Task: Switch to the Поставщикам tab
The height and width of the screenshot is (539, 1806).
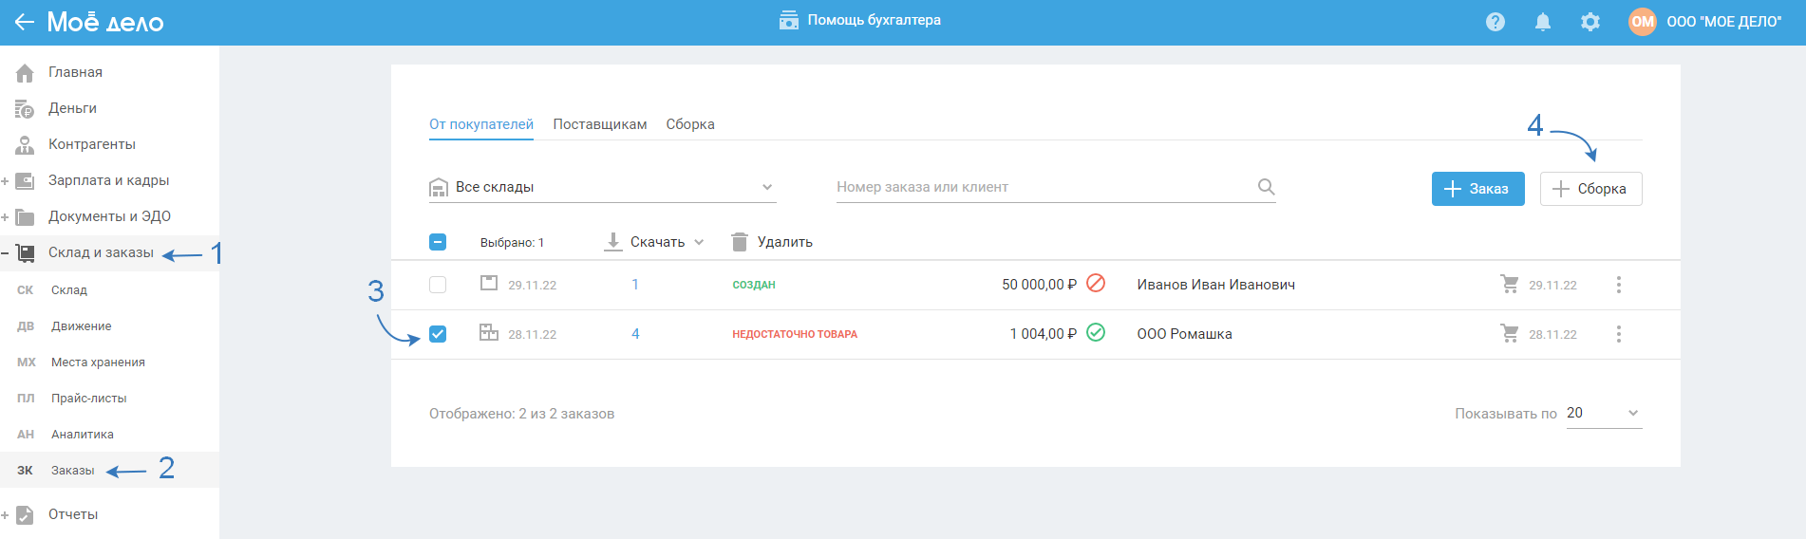Action: pyautogui.click(x=600, y=124)
